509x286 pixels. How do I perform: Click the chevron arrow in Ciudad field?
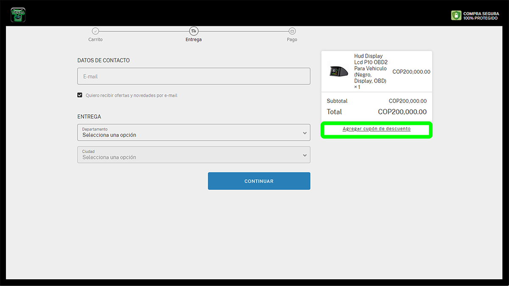(305, 155)
